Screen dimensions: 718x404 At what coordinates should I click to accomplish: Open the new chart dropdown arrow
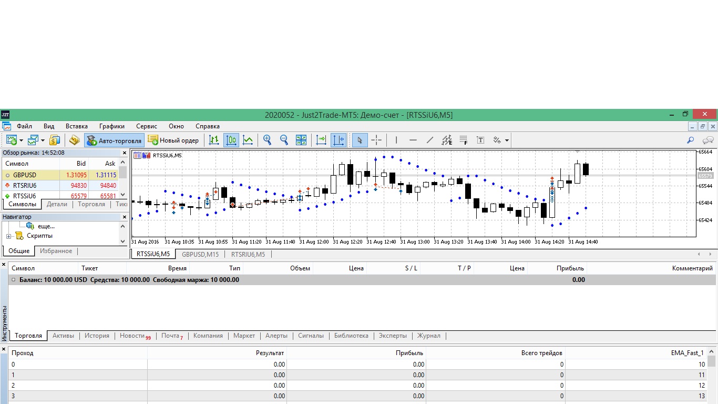point(21,140)
